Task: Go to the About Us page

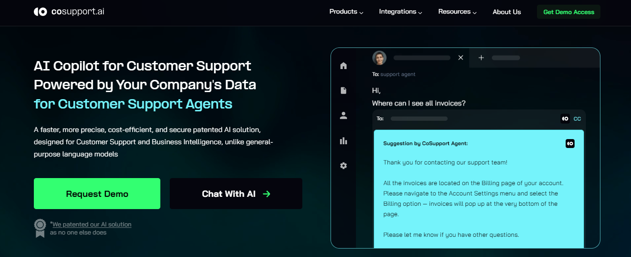Action: [507, 12]
